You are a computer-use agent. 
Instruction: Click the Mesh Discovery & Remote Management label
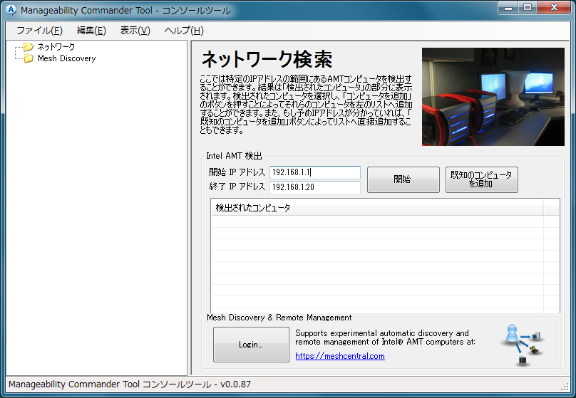tap(279, 318)
